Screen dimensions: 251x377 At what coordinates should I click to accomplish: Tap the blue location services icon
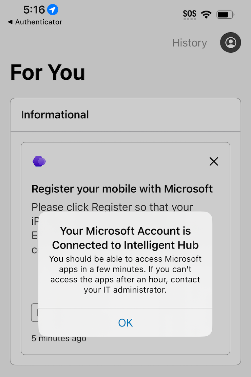coord(53,10)
